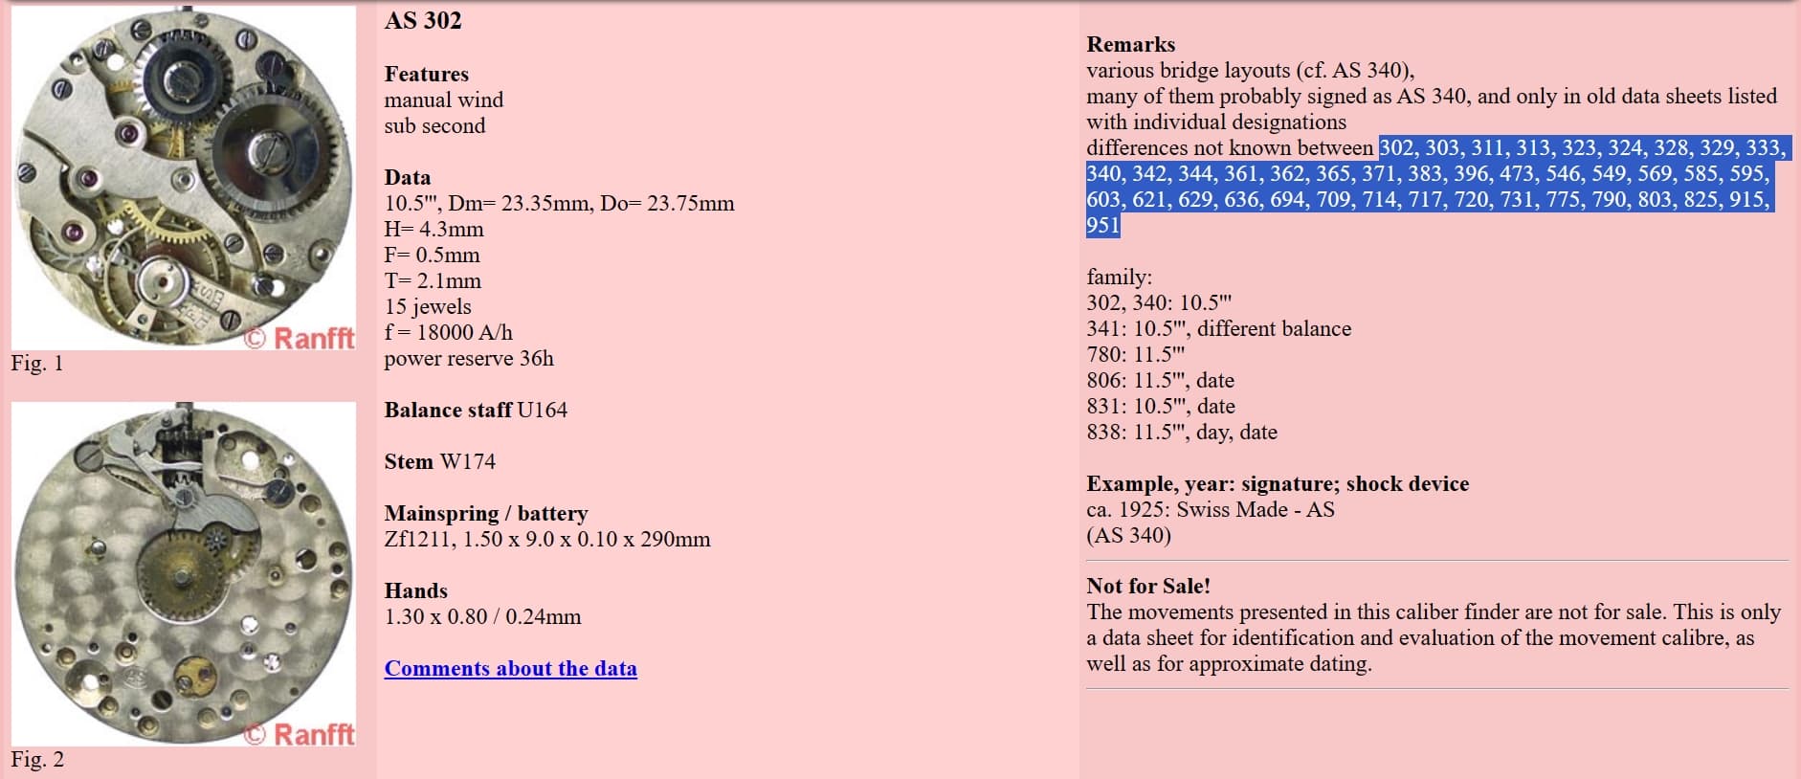This screenshot has width=1801, height=779.
Task: Click the "Fig. 2" caption
Action: click(37, 759)
